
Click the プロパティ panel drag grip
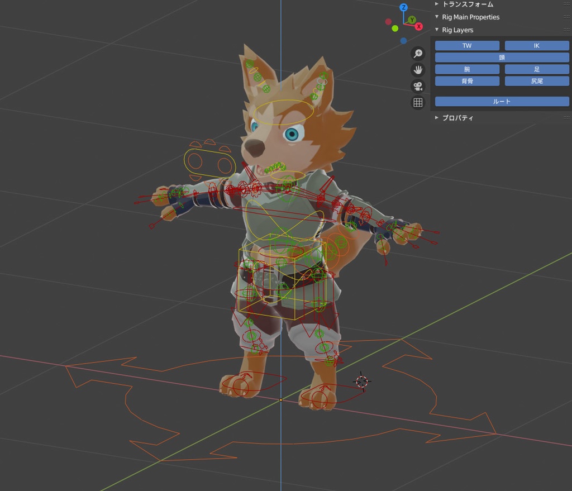566,117
